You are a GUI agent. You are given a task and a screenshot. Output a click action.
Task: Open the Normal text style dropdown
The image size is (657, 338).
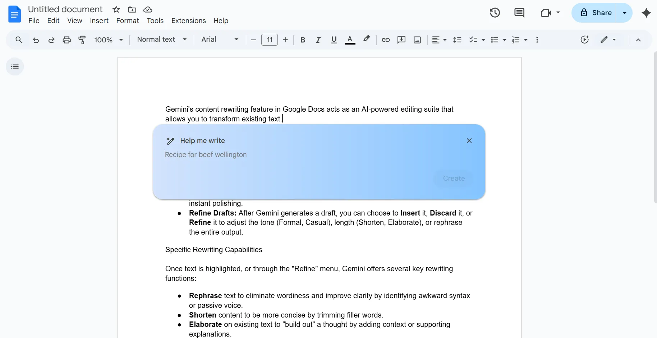tap(162, 40)
